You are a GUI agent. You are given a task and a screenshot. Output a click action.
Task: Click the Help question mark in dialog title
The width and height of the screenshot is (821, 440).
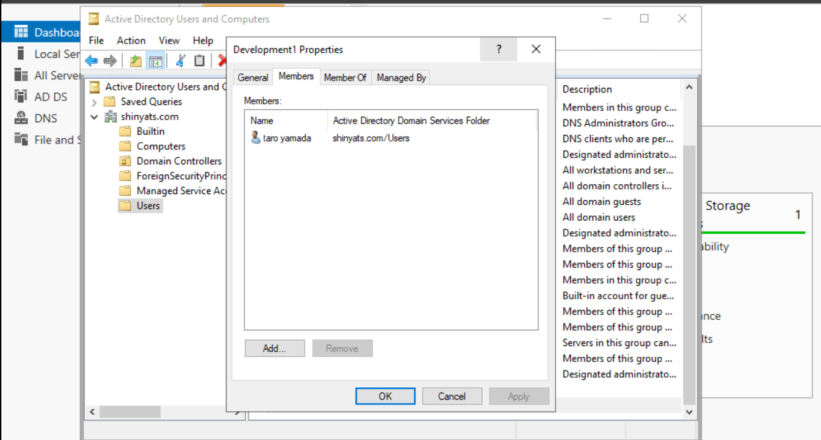pyautogui.click(x=499, y=49)
